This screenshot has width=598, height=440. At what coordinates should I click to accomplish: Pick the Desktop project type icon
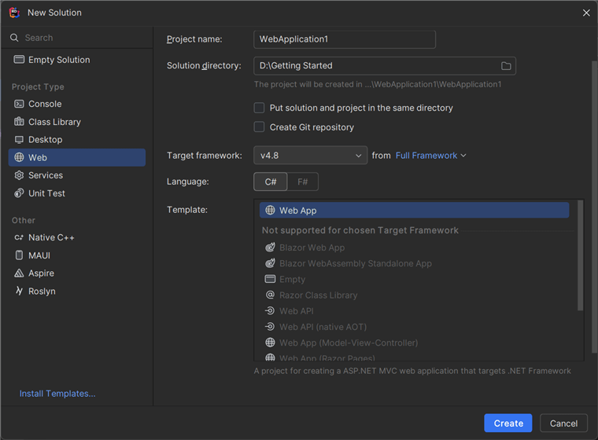click(20, 140)
